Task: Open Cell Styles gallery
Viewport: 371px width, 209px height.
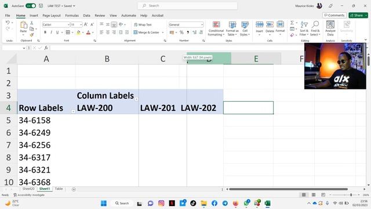Action: point(245,28)
